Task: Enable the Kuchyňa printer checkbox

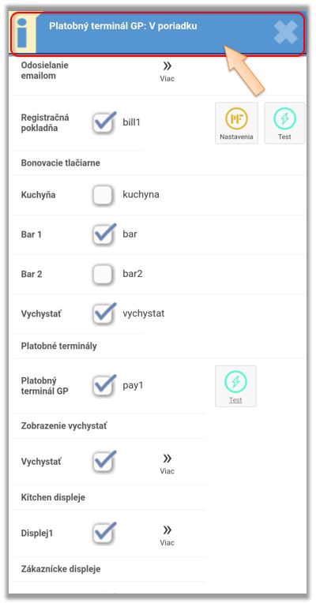Action: pos(103,195)
